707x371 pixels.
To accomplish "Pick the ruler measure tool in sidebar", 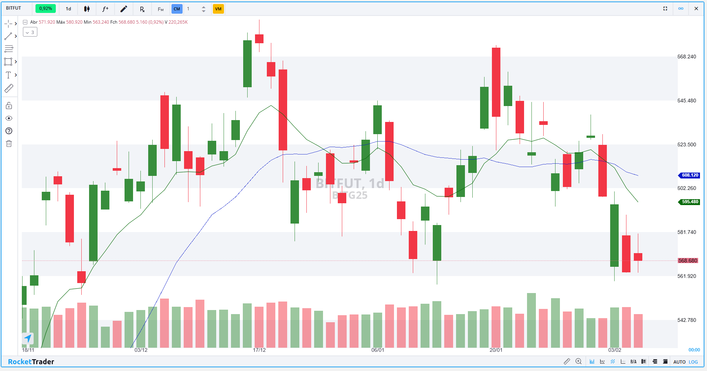I will coord(9,89).
